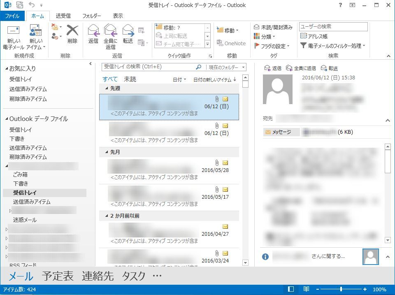Click the meeting reply icon in ribbon
The height and width of the screenshot is (295, 395).
click(x=141, y=31)
